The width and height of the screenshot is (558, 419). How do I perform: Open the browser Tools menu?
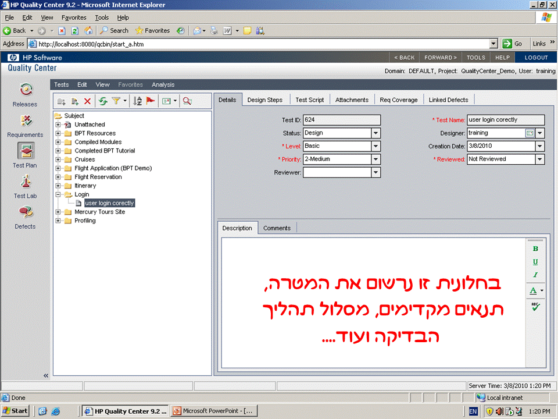[x=102, y=17]
